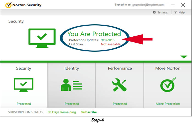Click the "Signed in as:" label
The height and width of the screenshot is (123, 192).
coord(123,5)
